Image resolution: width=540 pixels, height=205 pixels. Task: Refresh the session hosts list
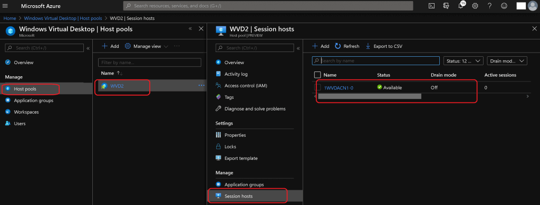pyautogui.click(x=347, y=46)
